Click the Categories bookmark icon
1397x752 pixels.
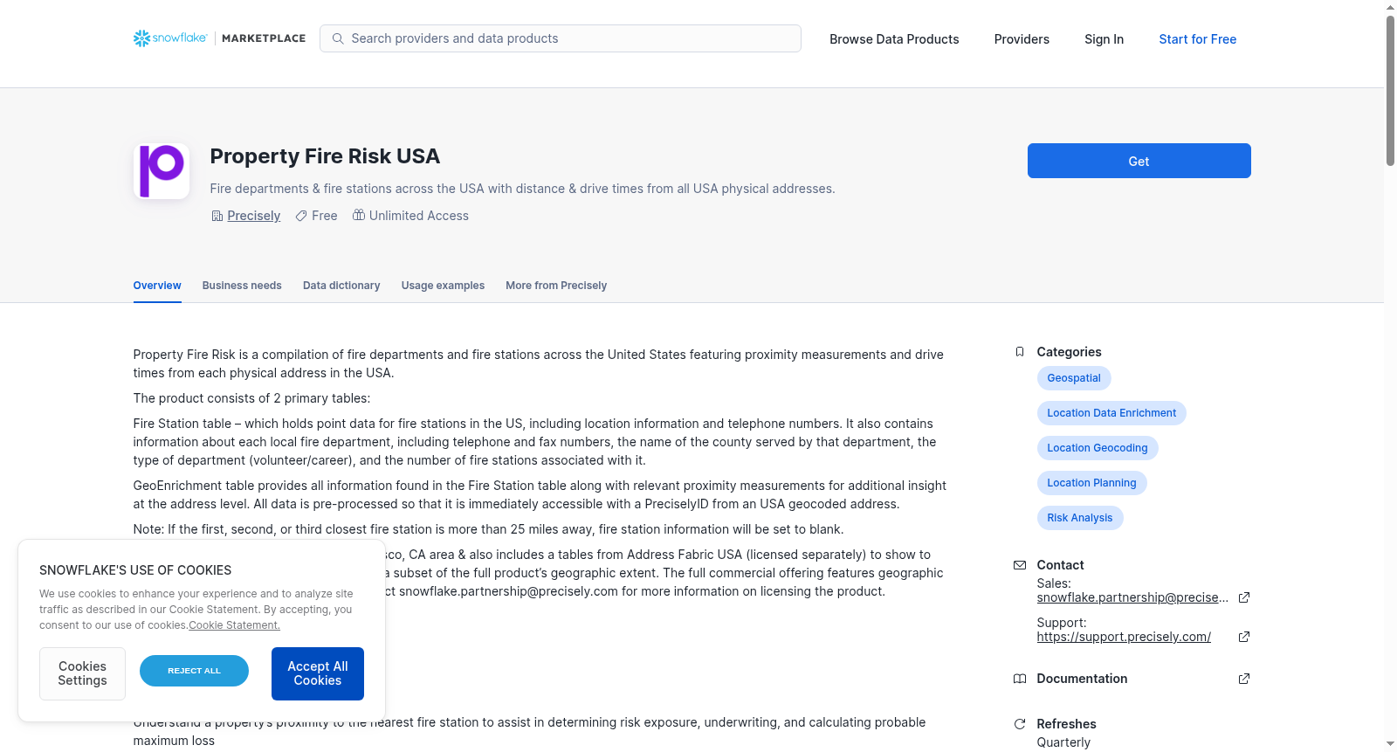[x=1020, y=352]
